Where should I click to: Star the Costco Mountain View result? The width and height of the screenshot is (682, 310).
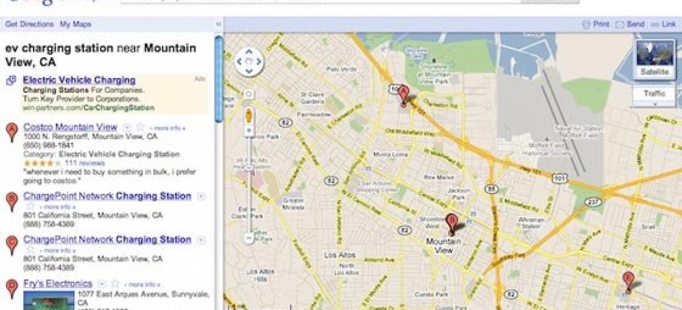pos(140,127)
